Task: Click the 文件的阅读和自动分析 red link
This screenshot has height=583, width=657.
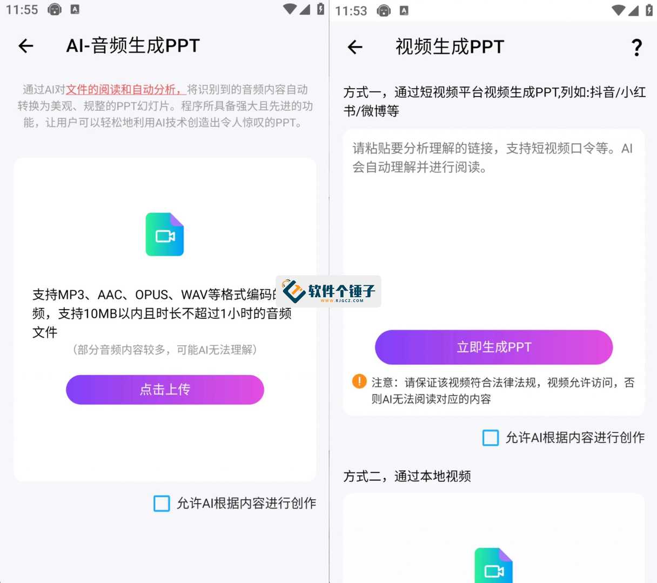Action: (x=125, y=90)
